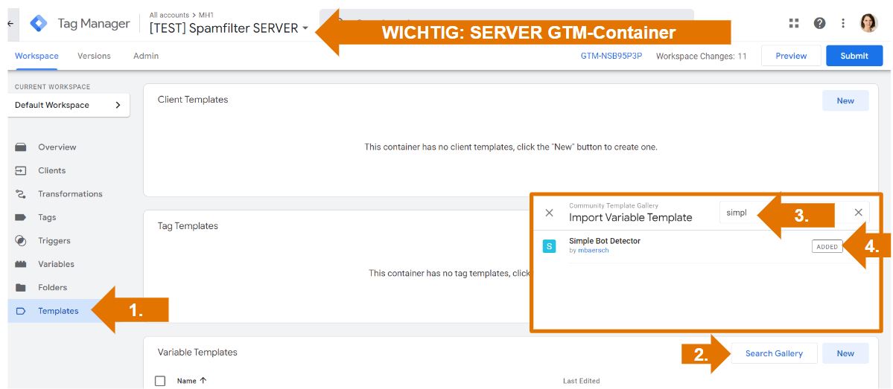Switch to the Workspace tab
The width and height of the screenshot is (893, 389).
pos(36,56)
